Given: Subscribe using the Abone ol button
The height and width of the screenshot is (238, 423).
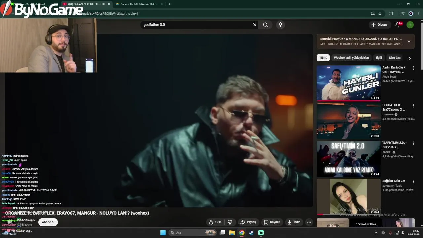Looking at the screenshot, I should pyautogui.click(x=48, y=222).
